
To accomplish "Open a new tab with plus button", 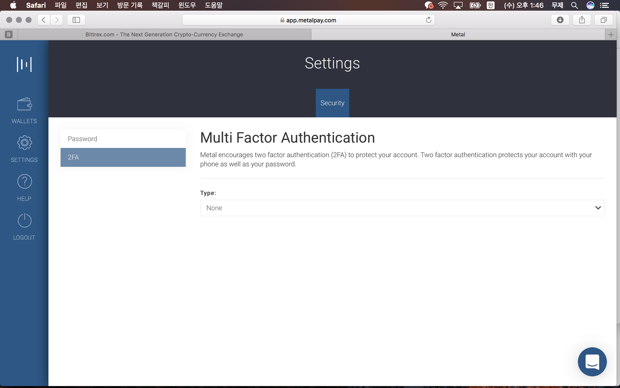I will tap(611, 34).
